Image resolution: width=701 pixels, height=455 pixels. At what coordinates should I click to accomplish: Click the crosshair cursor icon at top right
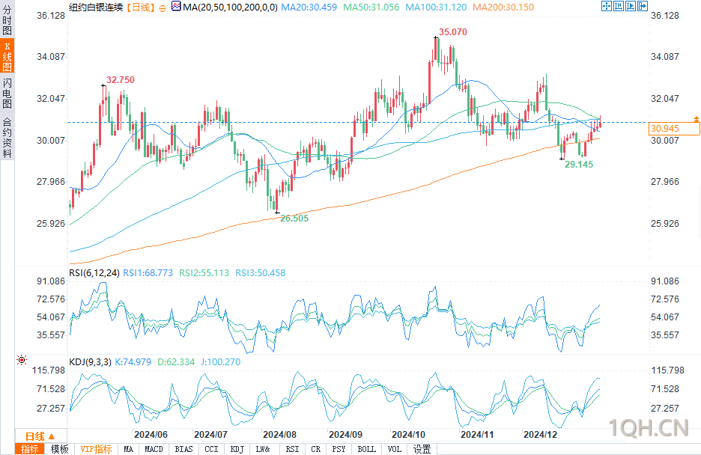pos(606,6)
